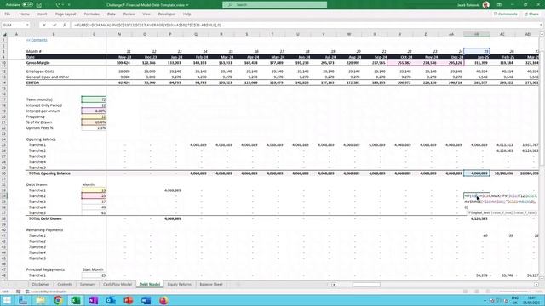The width and height of the screenshot is (545, 306).
Task: Open the Comments pane button
Action: pos(505,14)
